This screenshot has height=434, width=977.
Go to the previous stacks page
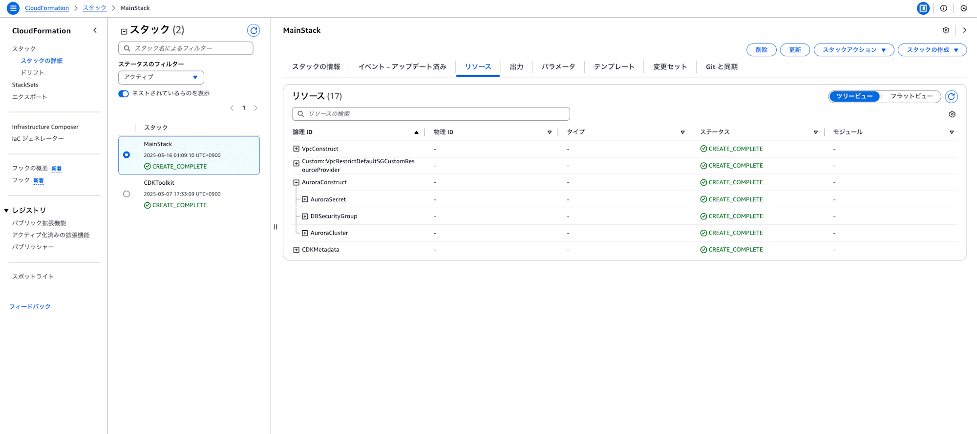click(232, 108)
